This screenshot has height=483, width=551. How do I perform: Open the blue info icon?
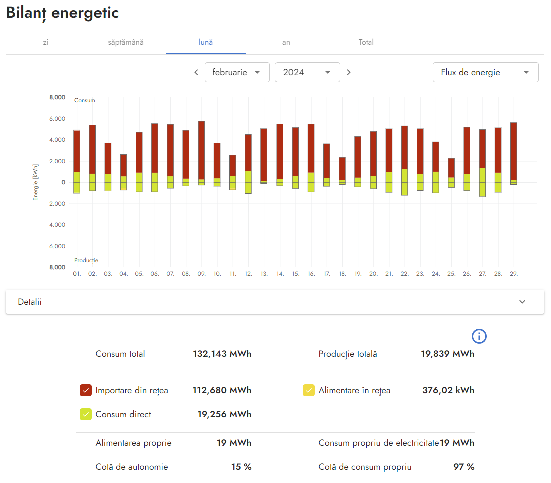click(479, 337)
